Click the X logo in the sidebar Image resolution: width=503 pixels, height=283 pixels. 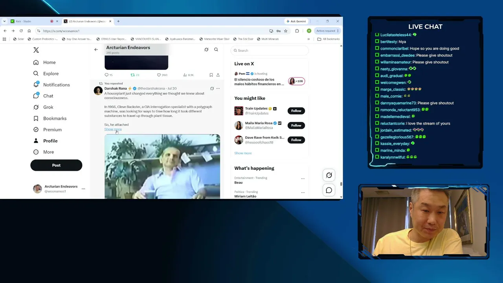(36, 50)
